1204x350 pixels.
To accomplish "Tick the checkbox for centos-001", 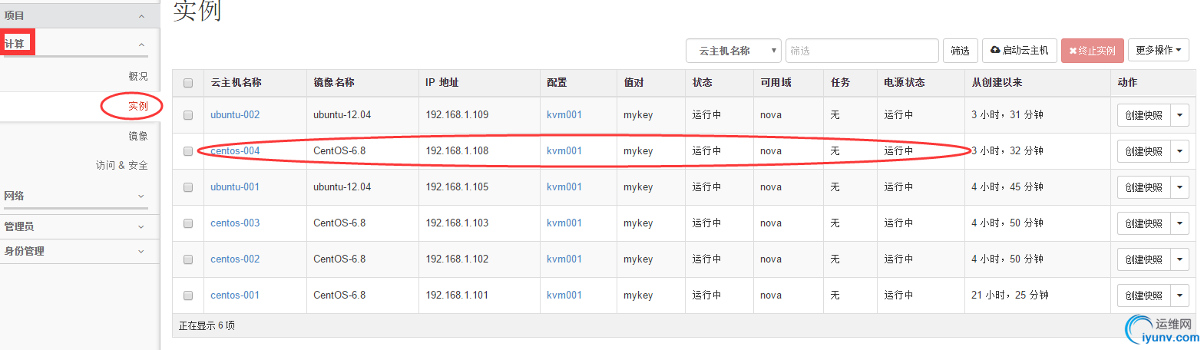I will [188, 296].
